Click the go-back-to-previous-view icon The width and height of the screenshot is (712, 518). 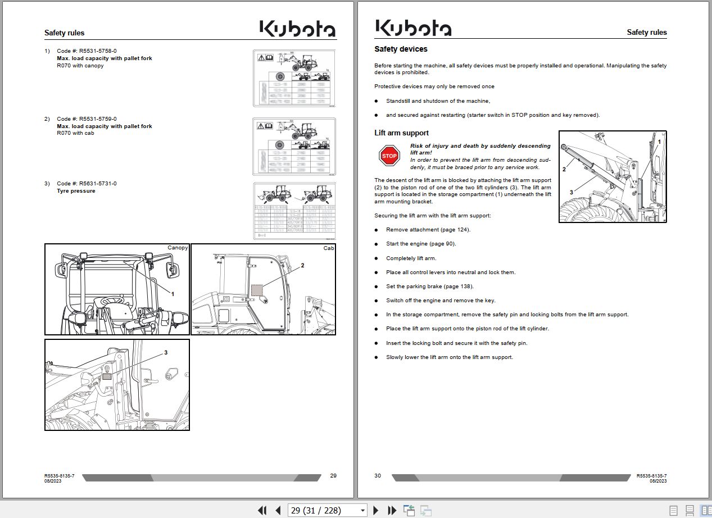tap(409, 510)
